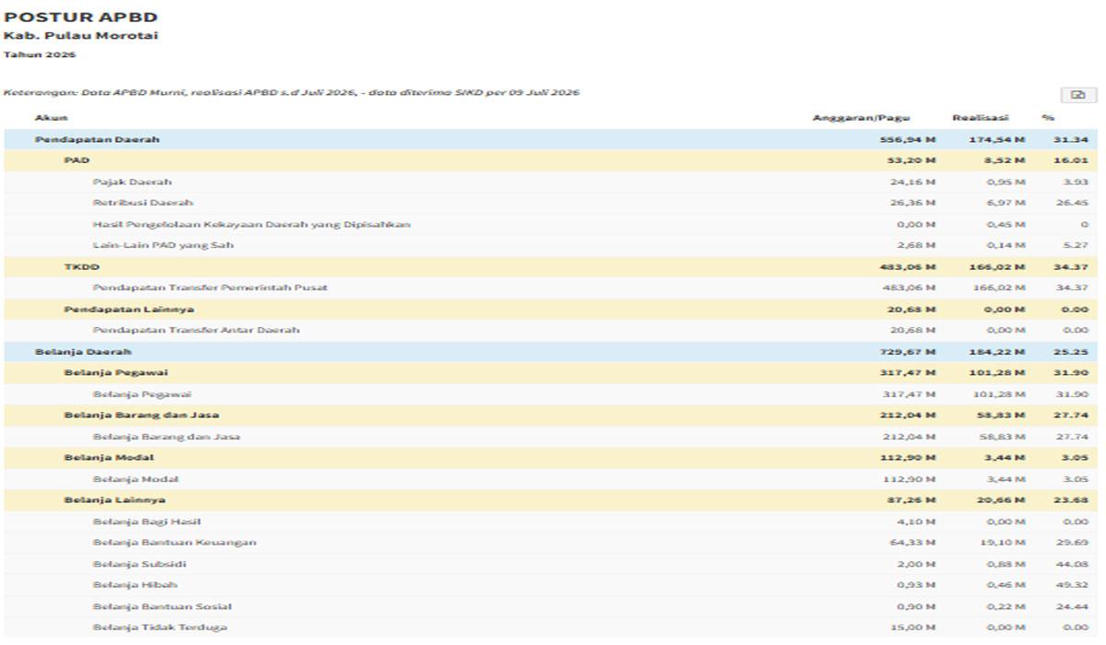Click the 24,16 M value for Pajak Daerah
This screenshot has width=1106, height=645.
[x=911, y=182]
